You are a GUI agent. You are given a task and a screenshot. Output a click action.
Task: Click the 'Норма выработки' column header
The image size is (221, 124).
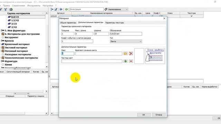coord(210,87)
